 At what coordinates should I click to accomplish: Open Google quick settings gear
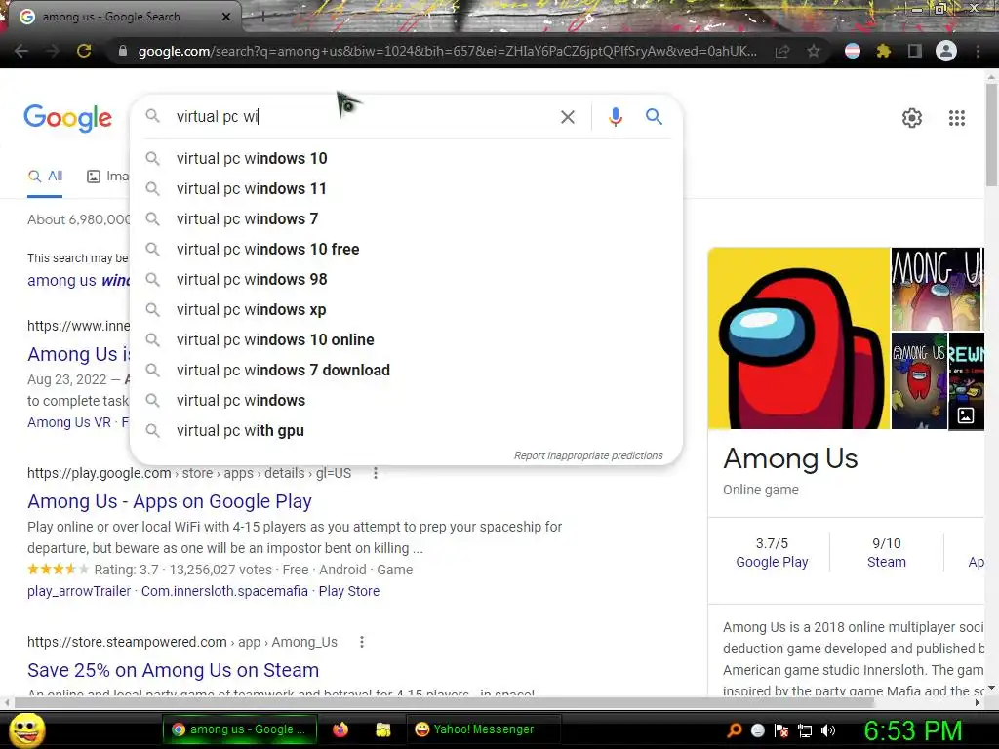click(x=912, y=118)
